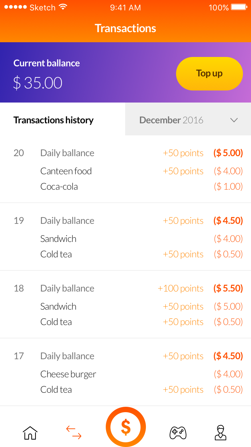Open the home tab icon
The width and height of the screenshot is (251, 447).
point(30,433)
